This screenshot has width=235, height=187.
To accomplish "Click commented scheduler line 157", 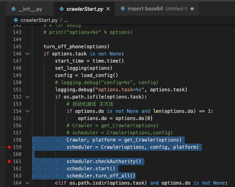I will 119,133.
